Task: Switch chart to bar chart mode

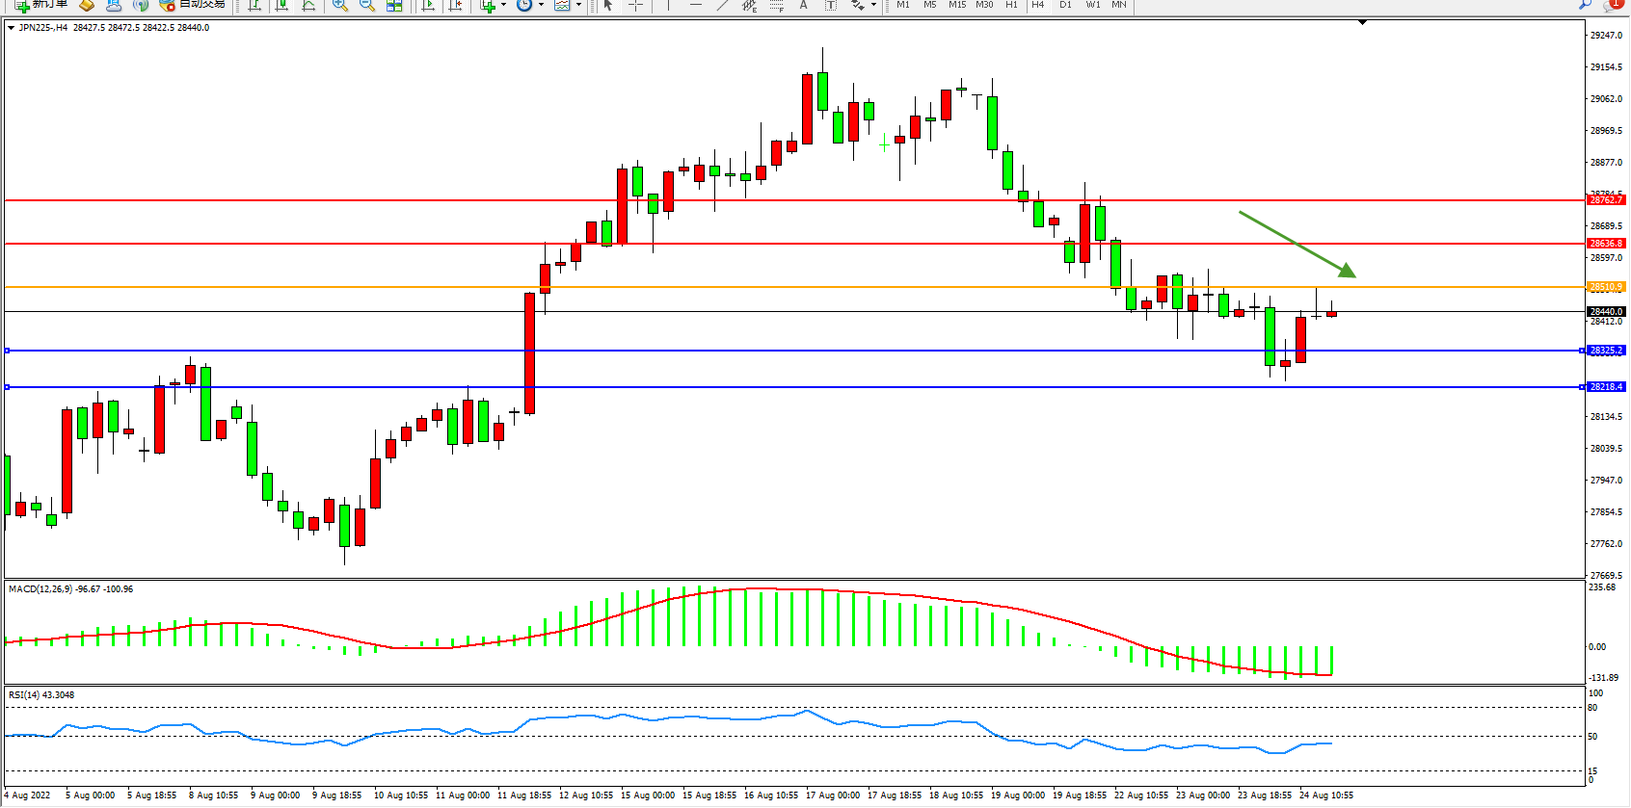Action: tap(254, 5)
